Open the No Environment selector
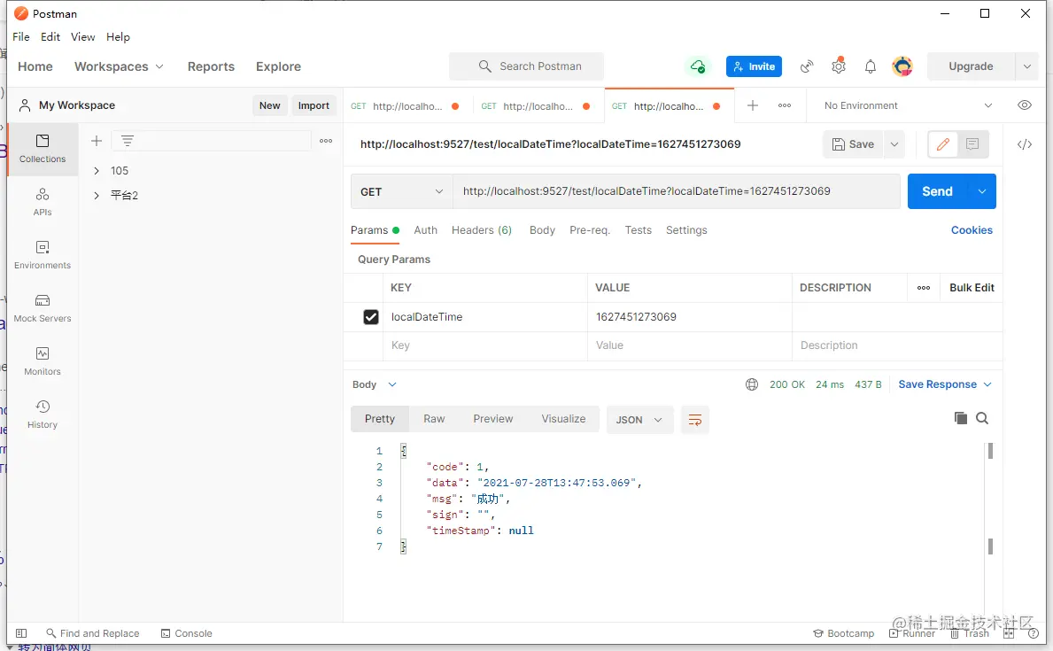Viewport: 1053px width, 651px height. tap(908, 105)
